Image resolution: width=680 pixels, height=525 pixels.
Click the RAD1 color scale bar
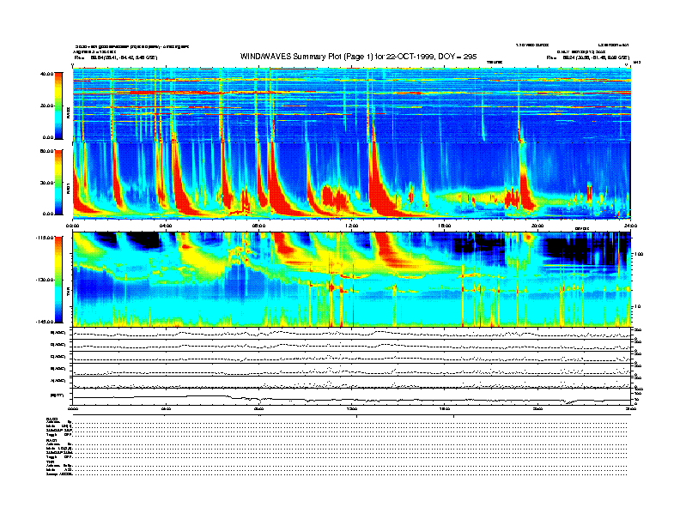(58, 183)
